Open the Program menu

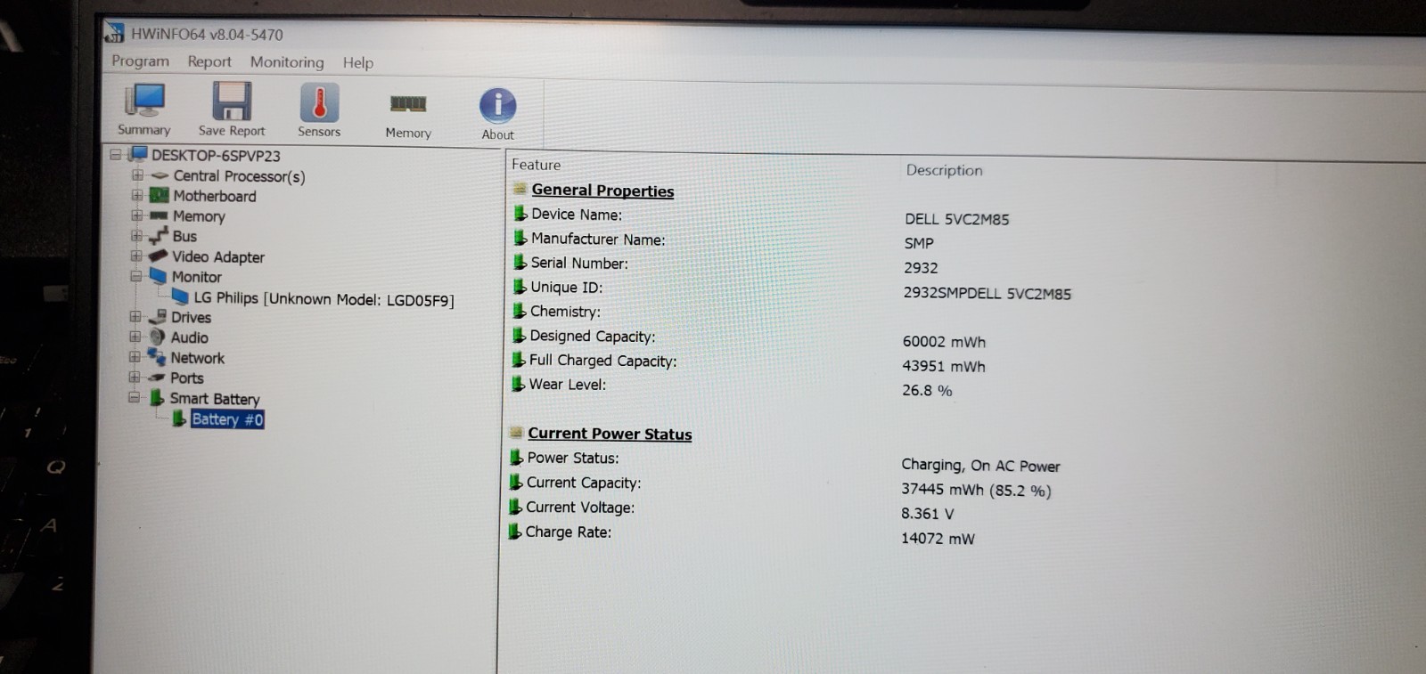tap(140, 61)
